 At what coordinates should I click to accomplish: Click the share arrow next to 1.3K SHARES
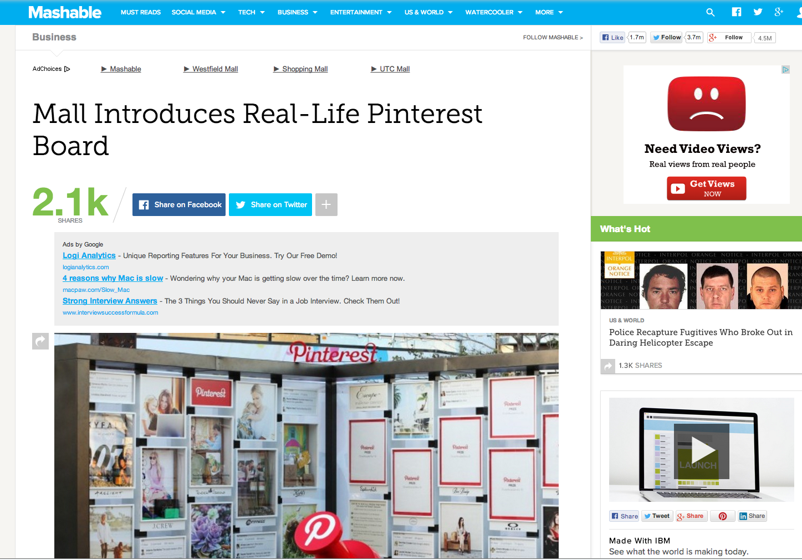[608, 366]
